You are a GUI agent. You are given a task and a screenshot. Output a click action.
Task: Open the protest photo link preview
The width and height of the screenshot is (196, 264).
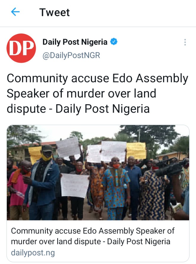[98, 172]
